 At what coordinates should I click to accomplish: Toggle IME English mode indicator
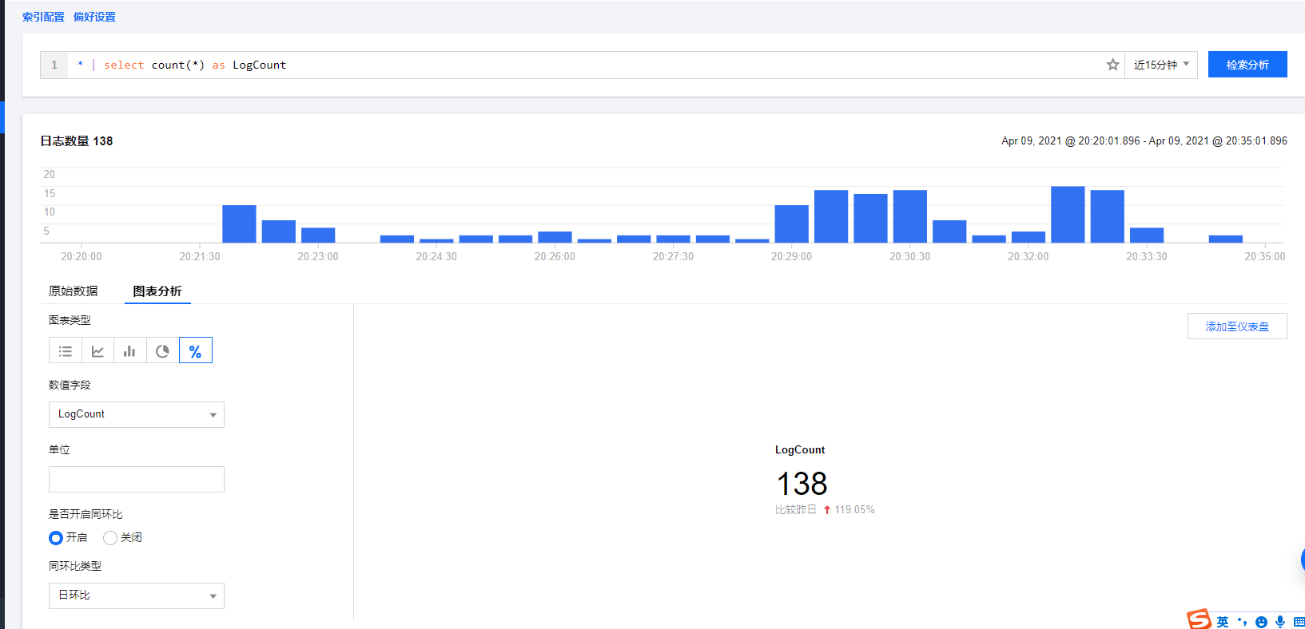pos(1223,622)
